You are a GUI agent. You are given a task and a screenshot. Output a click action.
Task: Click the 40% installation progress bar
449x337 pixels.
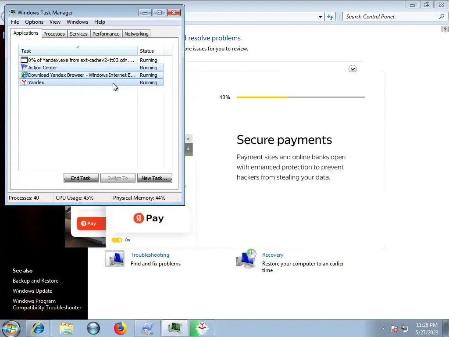click(301, 97)
